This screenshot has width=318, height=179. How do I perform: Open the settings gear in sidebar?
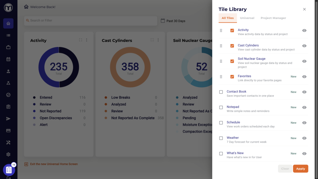point(8,154)
